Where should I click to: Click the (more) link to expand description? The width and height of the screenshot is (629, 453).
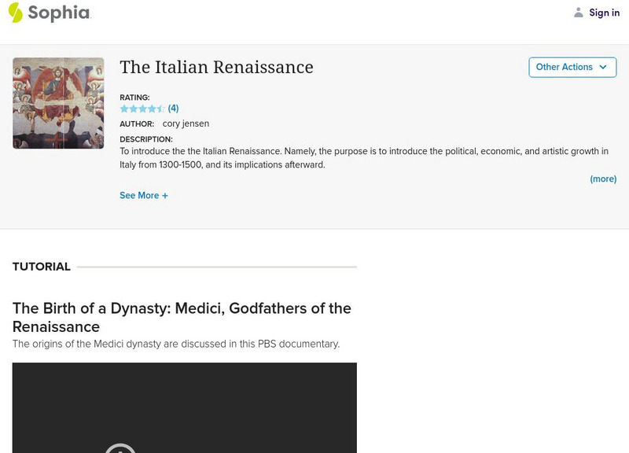coord(604,179)
